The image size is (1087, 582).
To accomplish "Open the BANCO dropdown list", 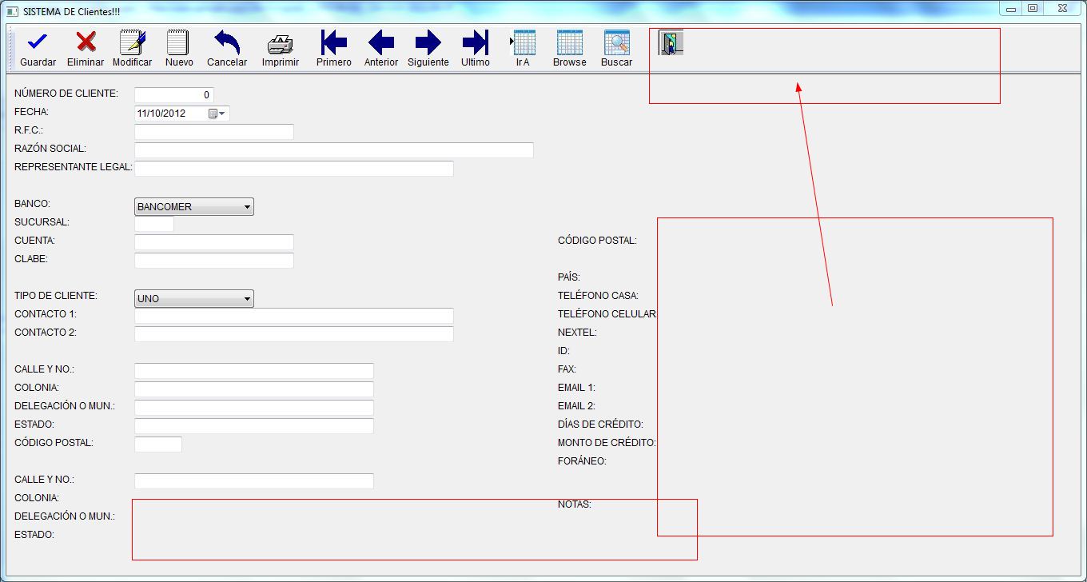I will [246, 206].
